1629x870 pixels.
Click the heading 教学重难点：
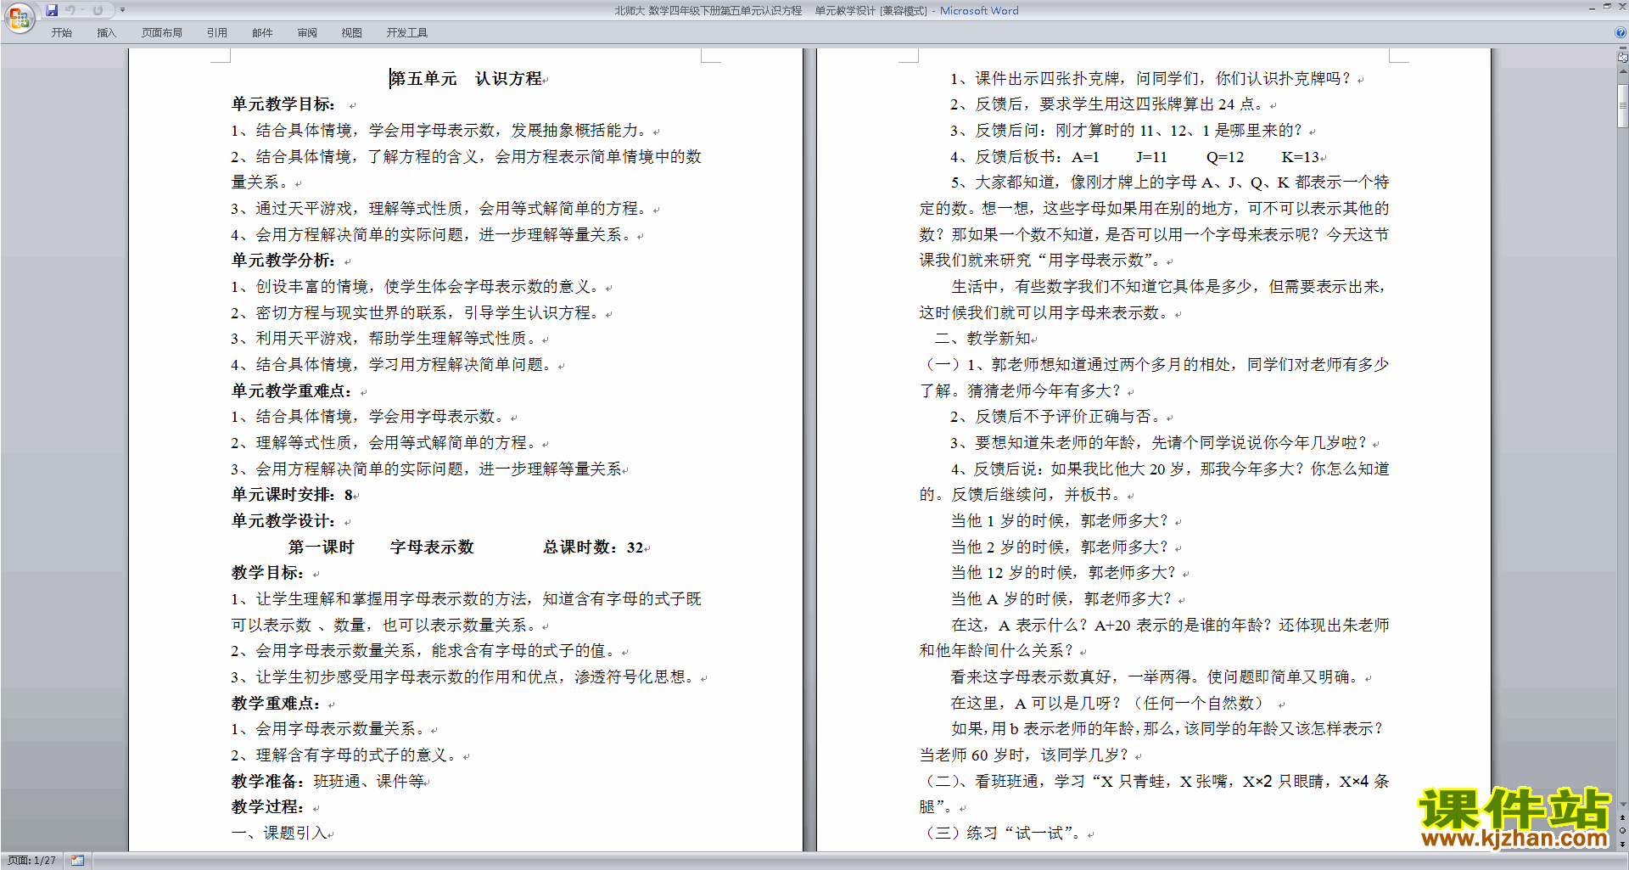[276, 704]
